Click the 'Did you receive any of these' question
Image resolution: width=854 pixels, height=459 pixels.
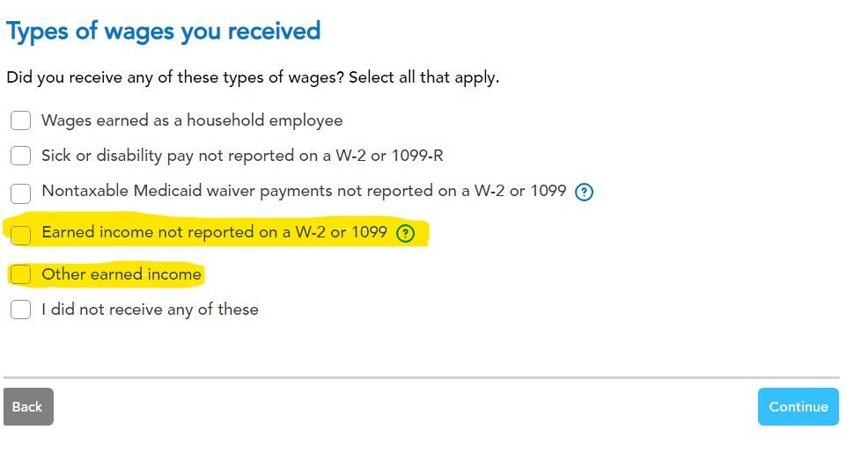(x=174, y=77)
